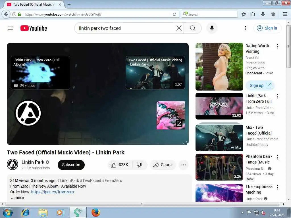
Task: Clear the search query with the X icon
Action: pyautogui.click(x=179, y=28)
